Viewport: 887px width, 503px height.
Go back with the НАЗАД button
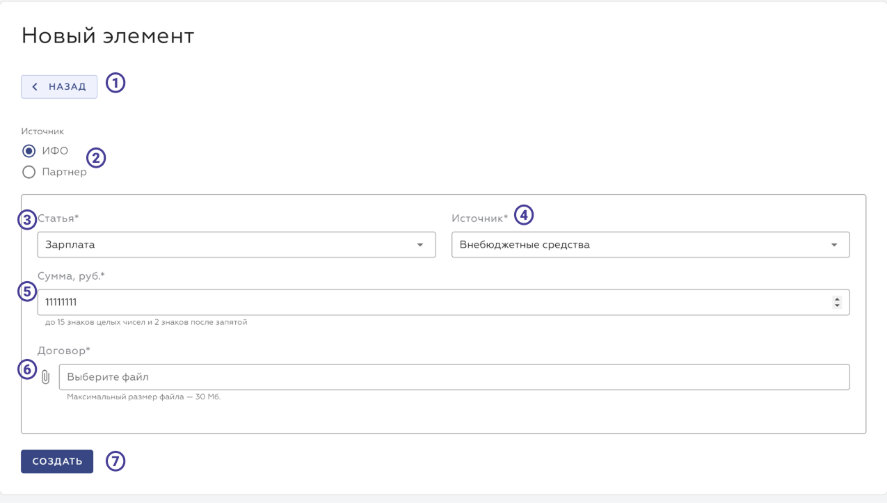(59, 87)
